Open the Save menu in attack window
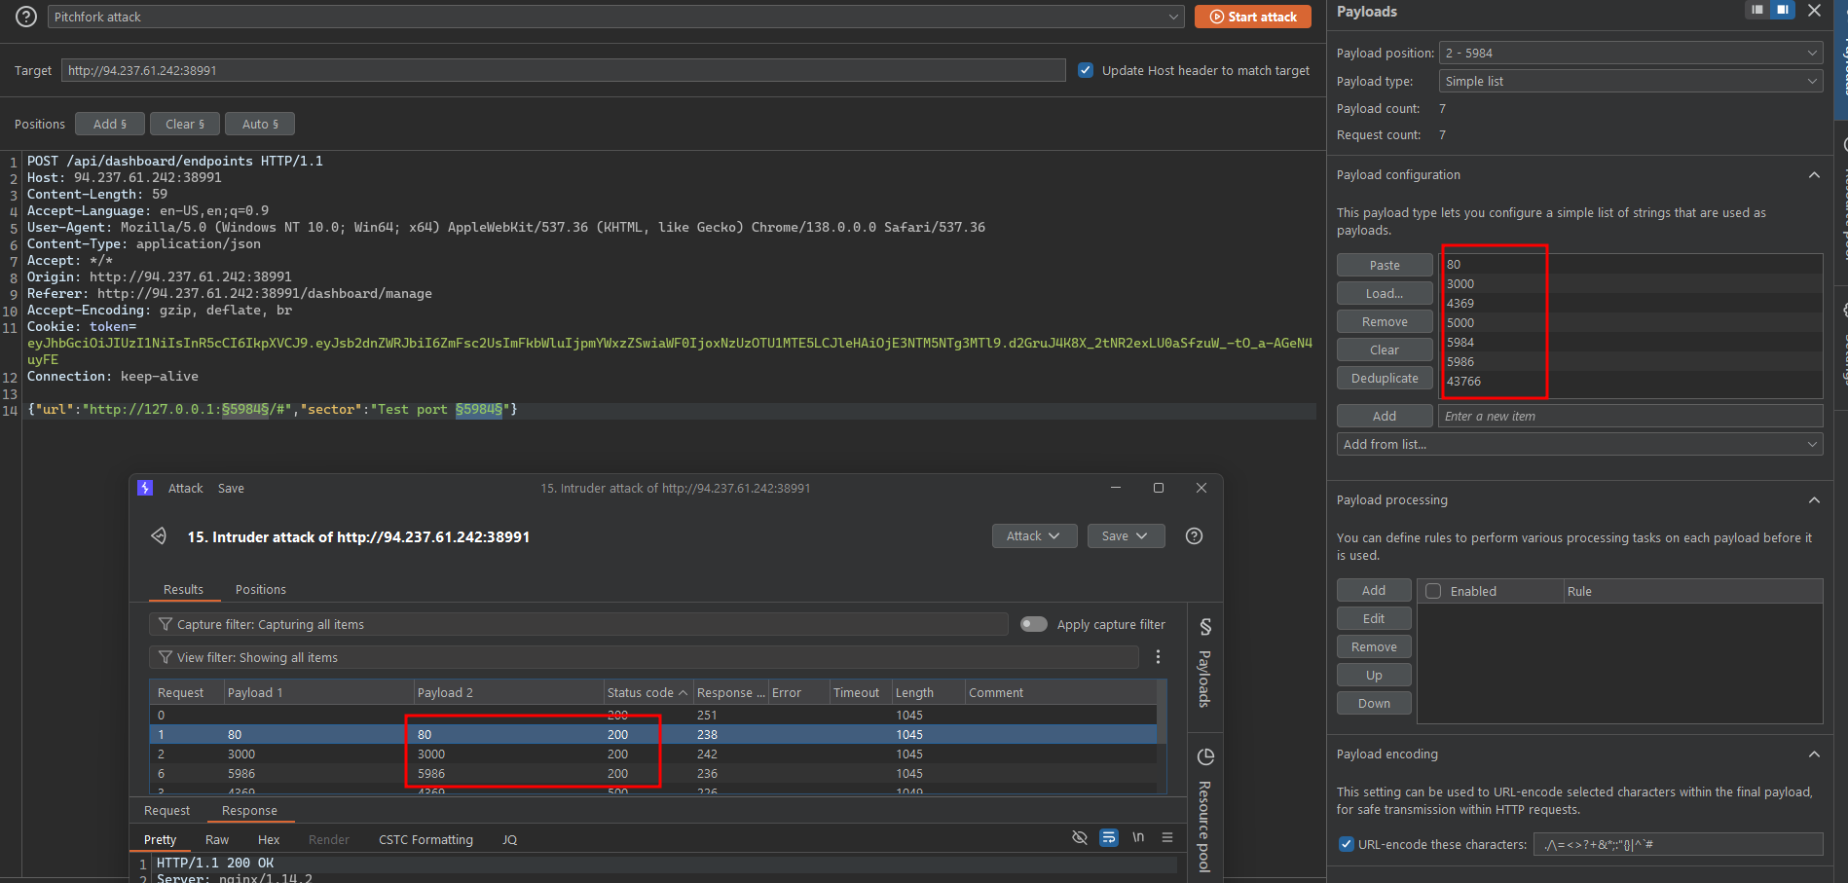Screen dimensions: 1848x883 pyautogui.click(x=231, y=488)
